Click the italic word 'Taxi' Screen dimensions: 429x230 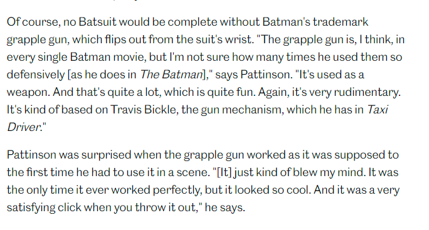point(378,110)
